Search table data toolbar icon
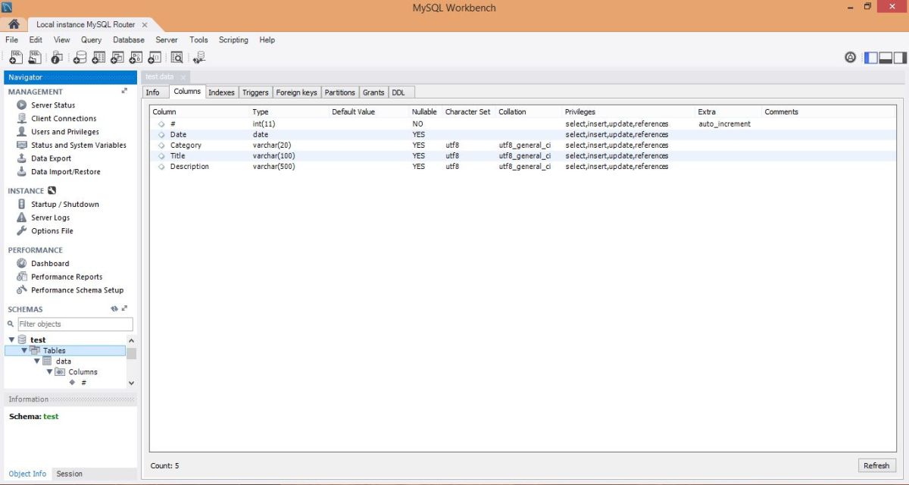Viewport: 909px width, 485px height. coord(176,57)
